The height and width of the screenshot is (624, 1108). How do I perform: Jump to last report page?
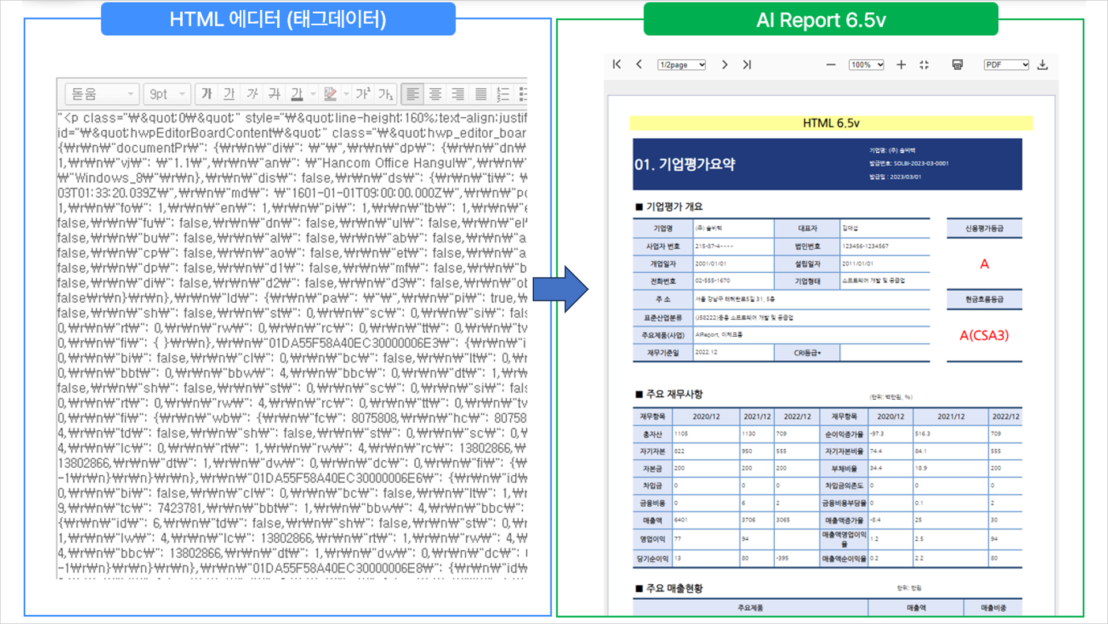pos(747,65)
